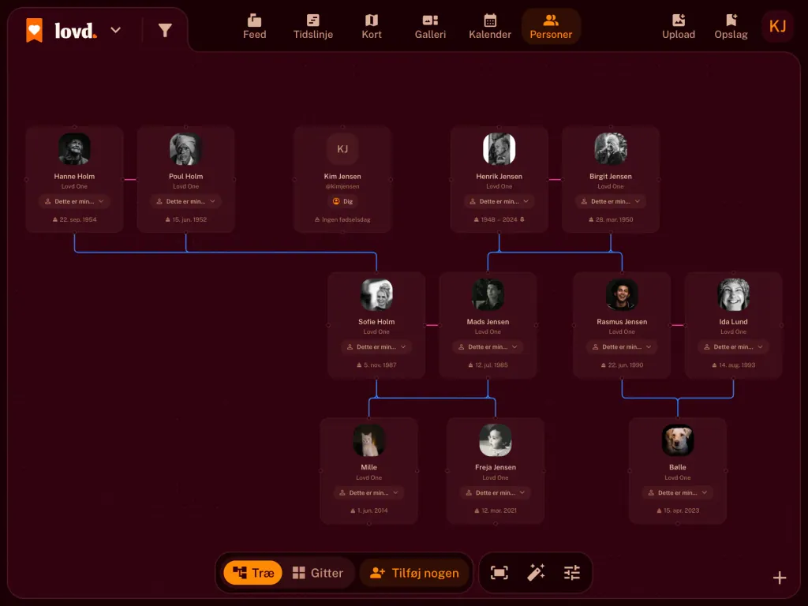Open Sofie Holm's relation dropdown

376,347
